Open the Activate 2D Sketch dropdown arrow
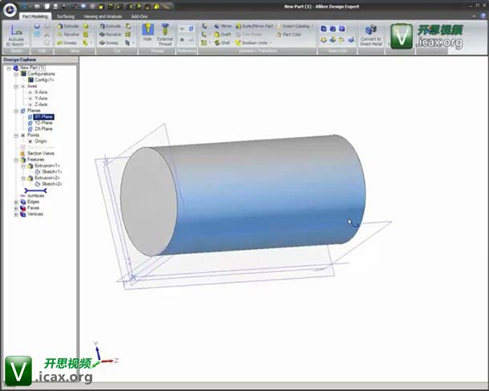The height and width of the screenshot is (391, 489). [x=26, y=43]
